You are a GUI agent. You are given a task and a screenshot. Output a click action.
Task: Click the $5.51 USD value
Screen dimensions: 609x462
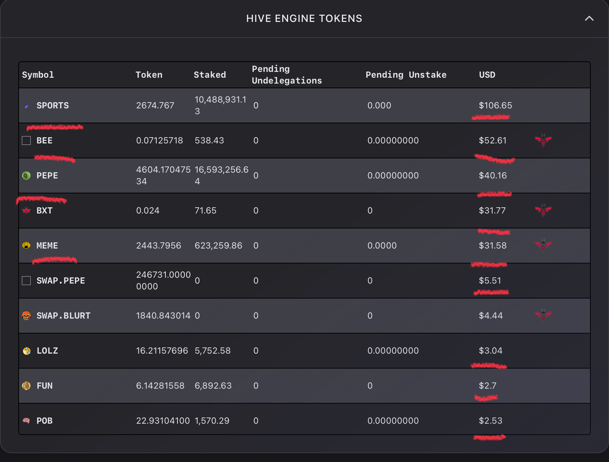tap(490, 281)
